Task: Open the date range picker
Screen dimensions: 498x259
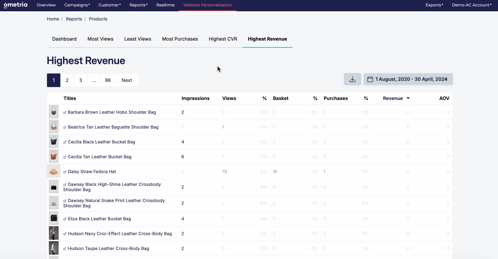Action: coord(408,79)
